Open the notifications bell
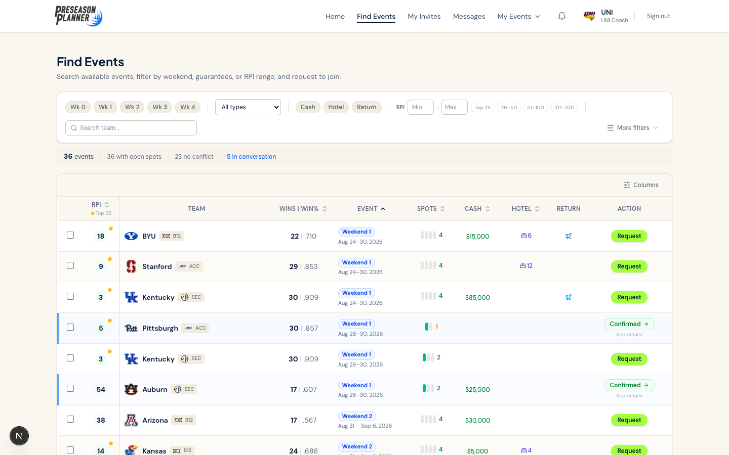 (562, 16)
